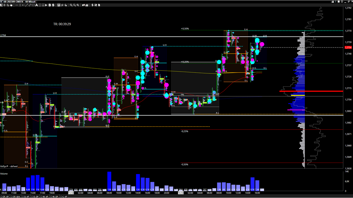Click the zoom in magnifier
This screenshot has width=353, height=198.
coord(71,5)
